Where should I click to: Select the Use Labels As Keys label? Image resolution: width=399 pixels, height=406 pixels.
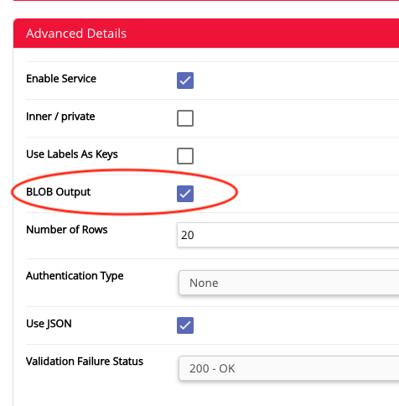72,154
